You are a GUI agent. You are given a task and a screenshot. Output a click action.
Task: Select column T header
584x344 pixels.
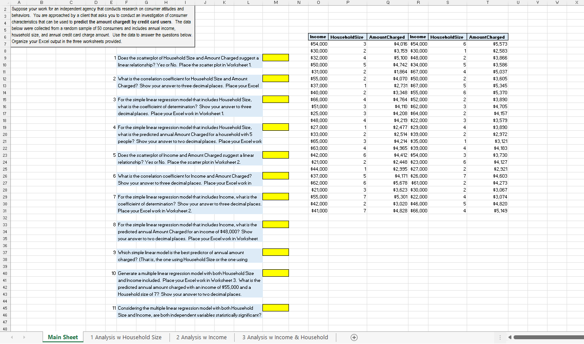[487, 3]
